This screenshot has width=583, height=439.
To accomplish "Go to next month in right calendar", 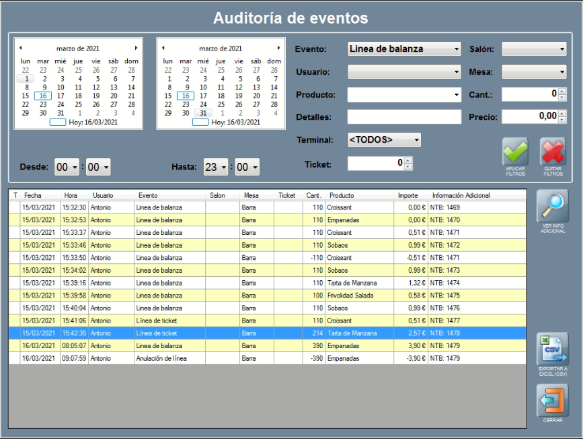I will coord(278,48).
